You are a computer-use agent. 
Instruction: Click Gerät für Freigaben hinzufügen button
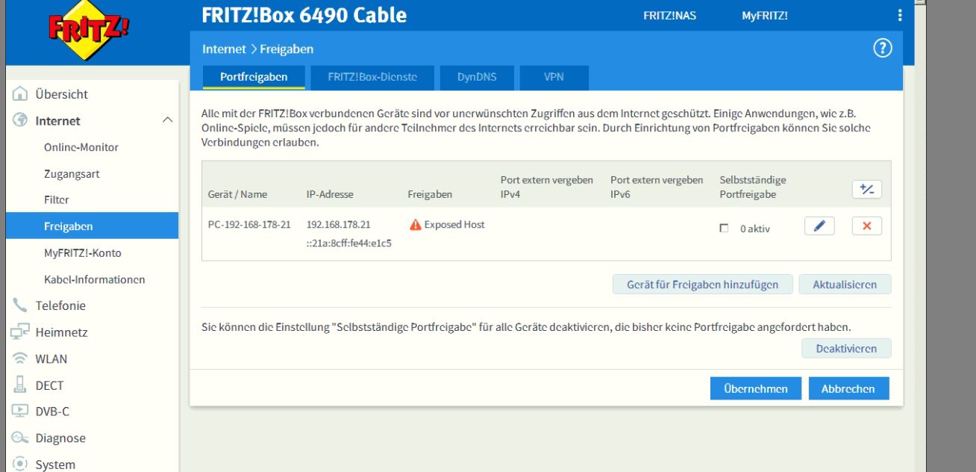tap(702, 285)
